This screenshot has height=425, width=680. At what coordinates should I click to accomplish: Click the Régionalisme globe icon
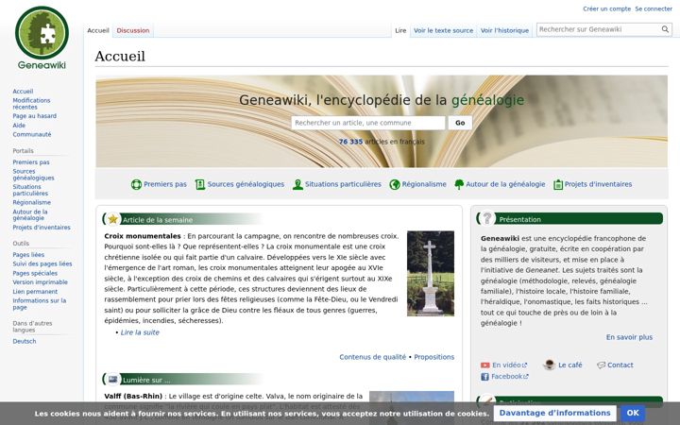tap(395, 184)
